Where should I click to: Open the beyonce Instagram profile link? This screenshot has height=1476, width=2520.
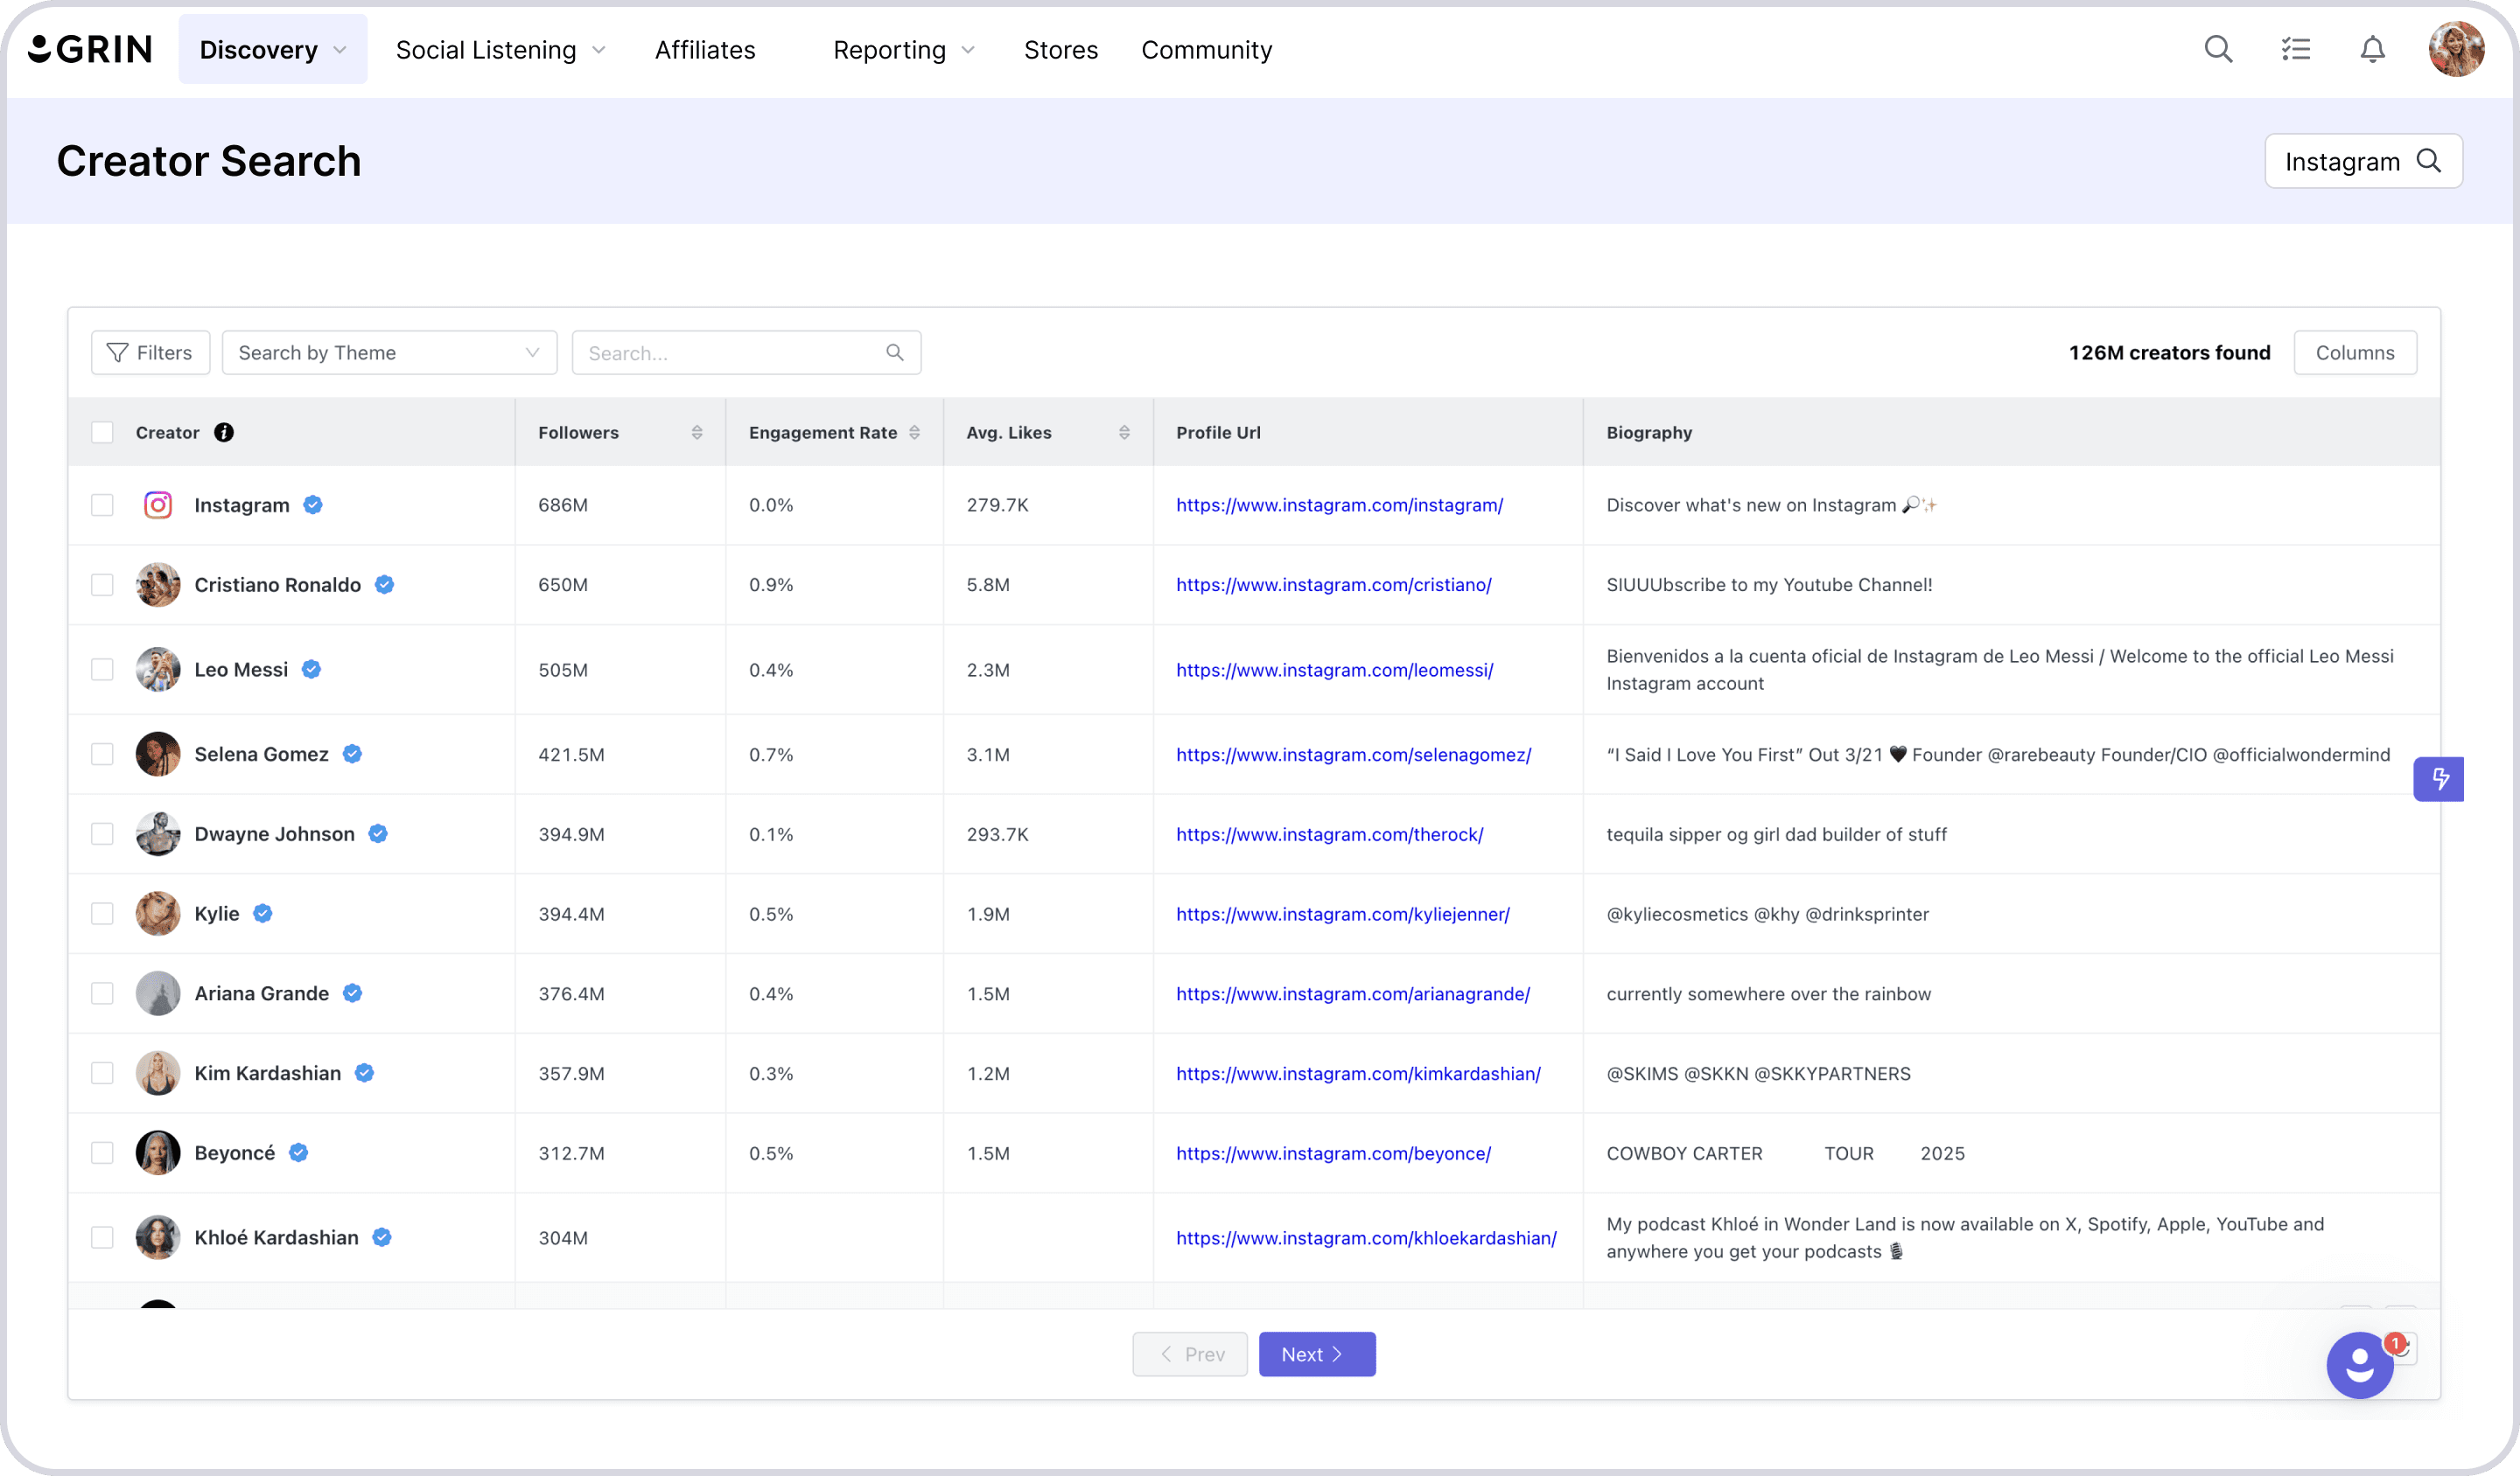point(1334,1153)
